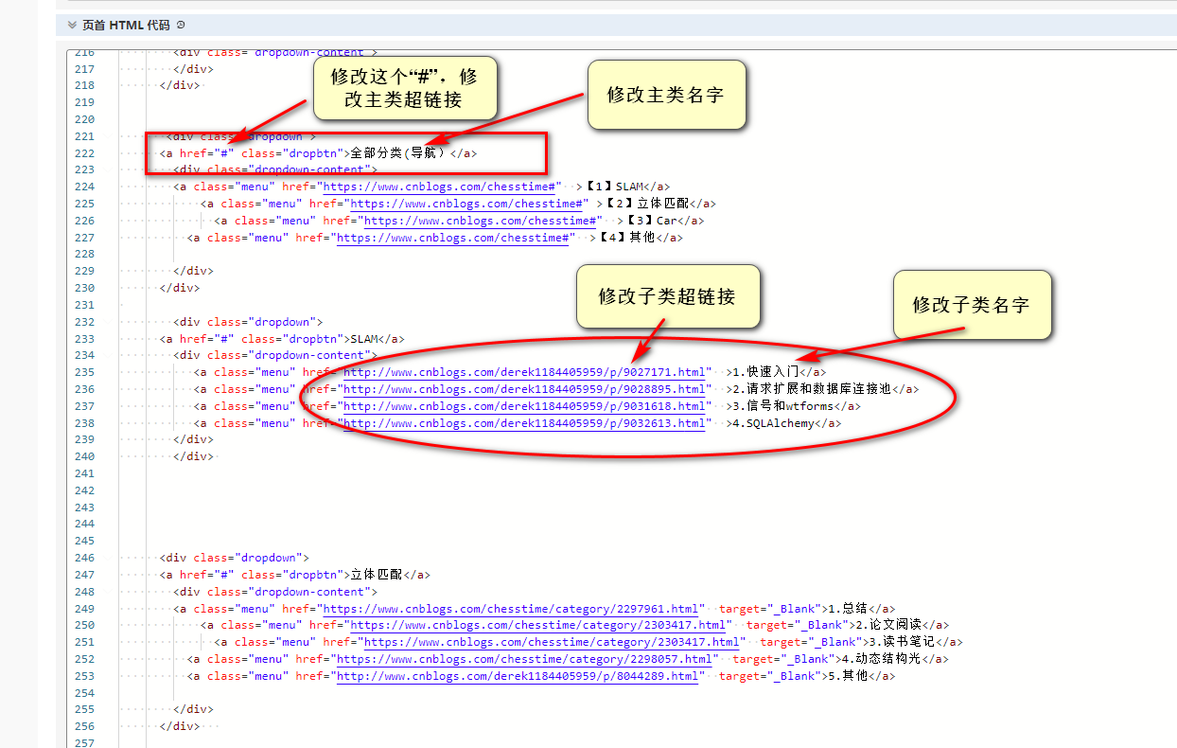The image size is (1177, 748).
Task: Click the 2.论文阅读 text
Action: coord(888,625)
